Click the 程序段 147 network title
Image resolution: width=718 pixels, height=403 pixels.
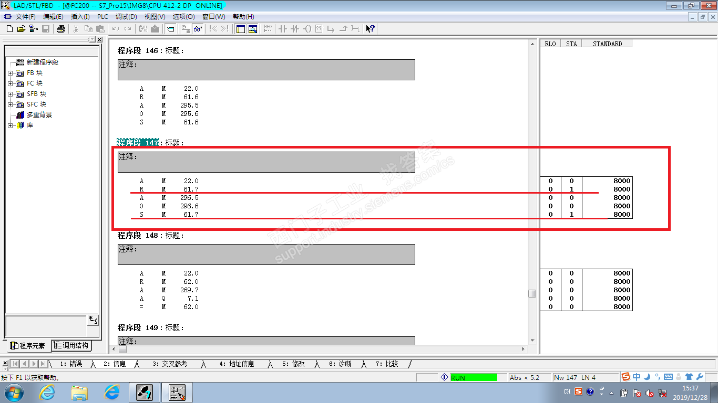point(138,143)
